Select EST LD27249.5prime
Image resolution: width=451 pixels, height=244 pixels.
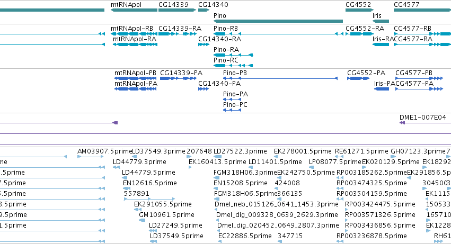[175, 225]
